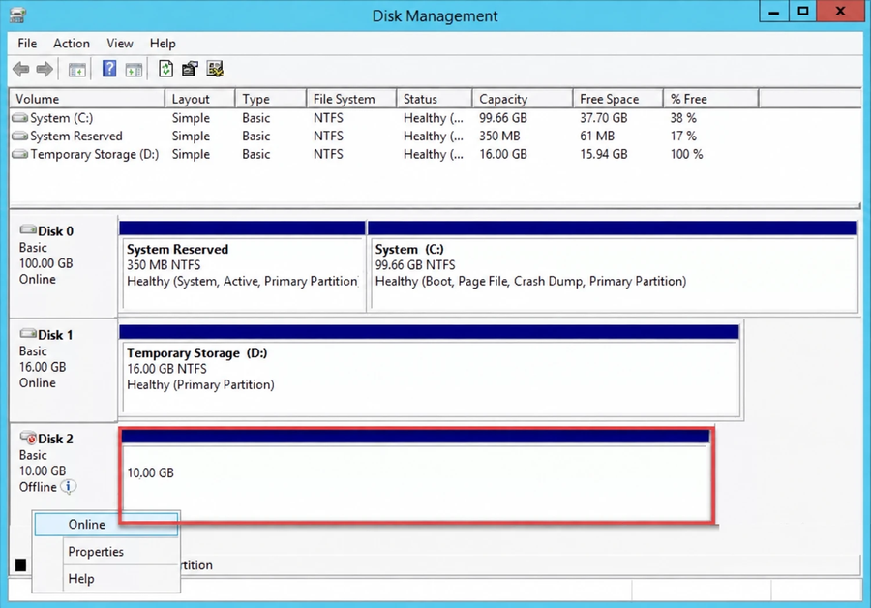This screenshot has width=871, height=608.
Task: Toggle the Show/Hide Console Tree toolbar icon
Action: click(76, 70)
